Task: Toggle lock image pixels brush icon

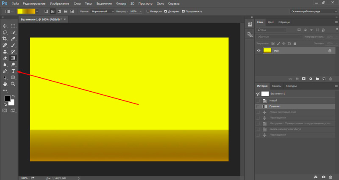Action: point(278,44)
